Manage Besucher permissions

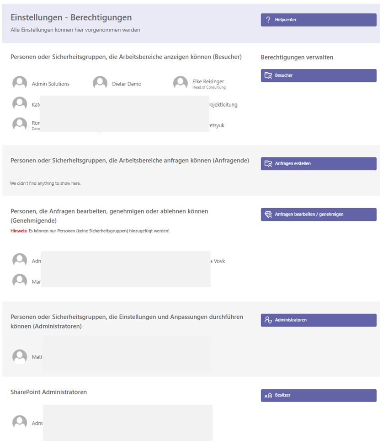(x=319, y=75)
